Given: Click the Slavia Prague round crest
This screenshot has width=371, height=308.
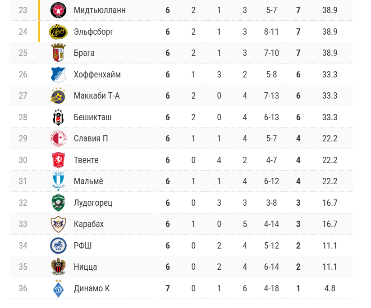Looking at the screenshot, I should click(58, 138).
